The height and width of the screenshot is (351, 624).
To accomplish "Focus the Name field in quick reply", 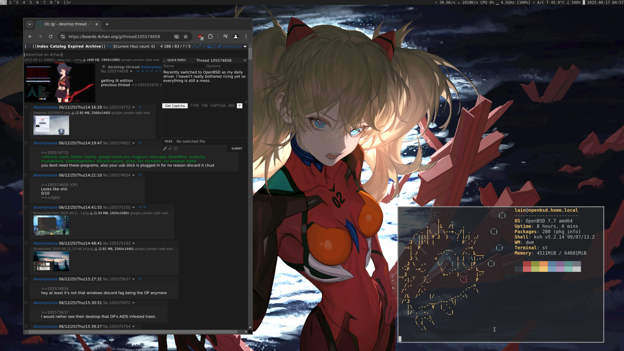I will coord(183,66).
